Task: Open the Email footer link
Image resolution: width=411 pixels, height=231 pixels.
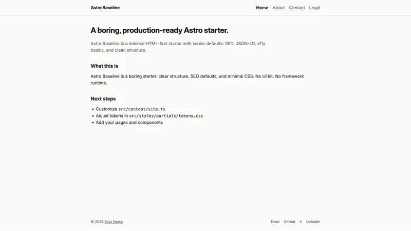Action: (275, 222)
